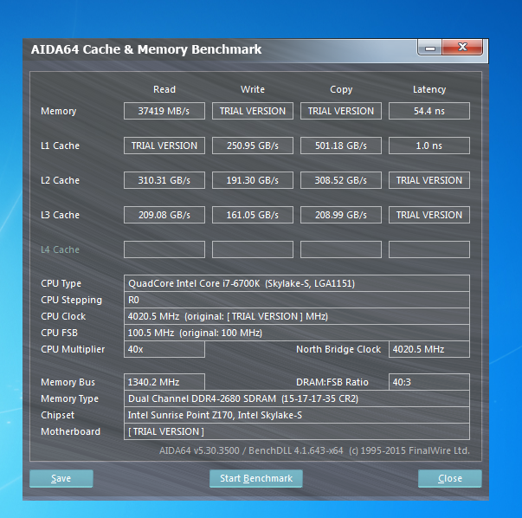This screenshot has height=518, width=522.
Task: Select the CPU Type QuadCore i7-6700K field
Action: tap(297, 283)
